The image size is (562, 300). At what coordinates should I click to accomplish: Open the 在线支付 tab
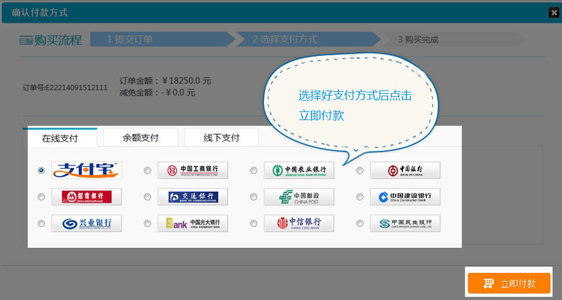pyautogui.click(x=60, y=138)
